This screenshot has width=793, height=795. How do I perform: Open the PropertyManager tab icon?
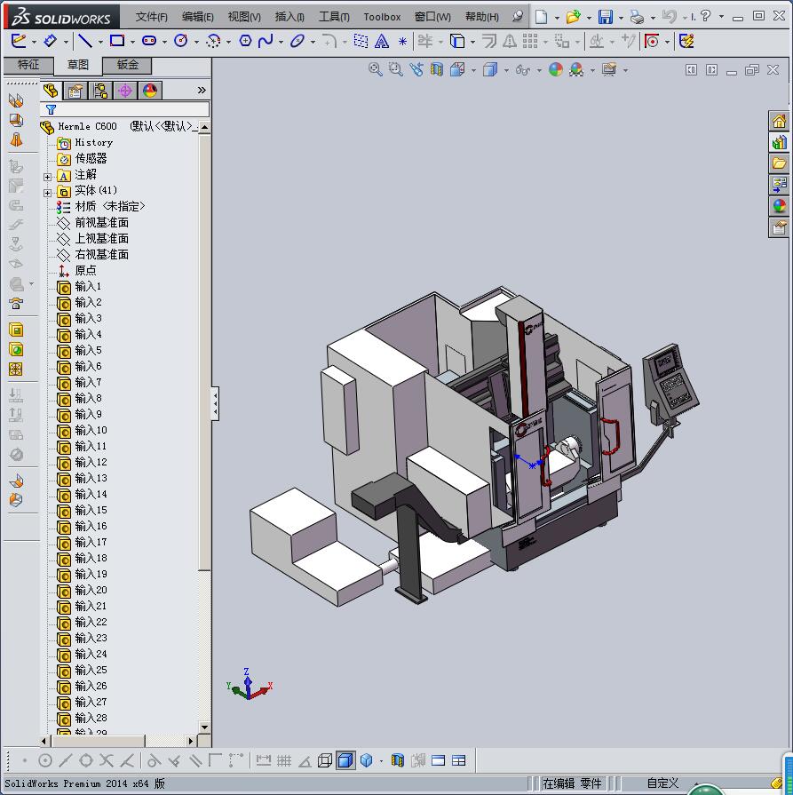[75, 90]
